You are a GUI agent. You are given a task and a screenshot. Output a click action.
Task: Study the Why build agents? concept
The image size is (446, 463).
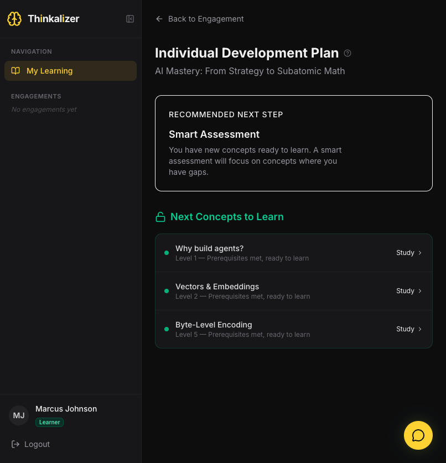[405, 253]
